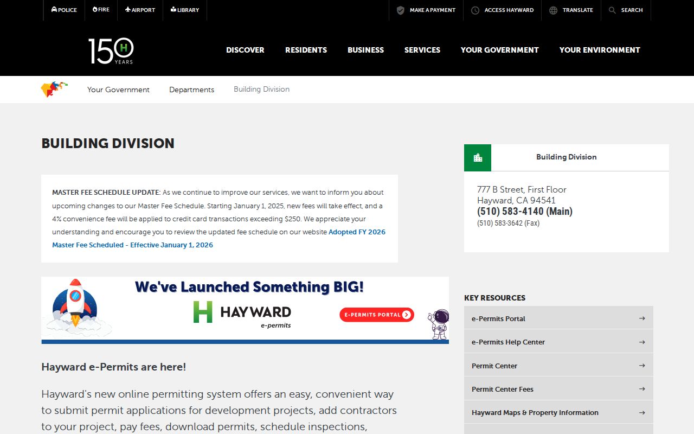Click the Hayward 150 Years logo

tap(111, 50)
